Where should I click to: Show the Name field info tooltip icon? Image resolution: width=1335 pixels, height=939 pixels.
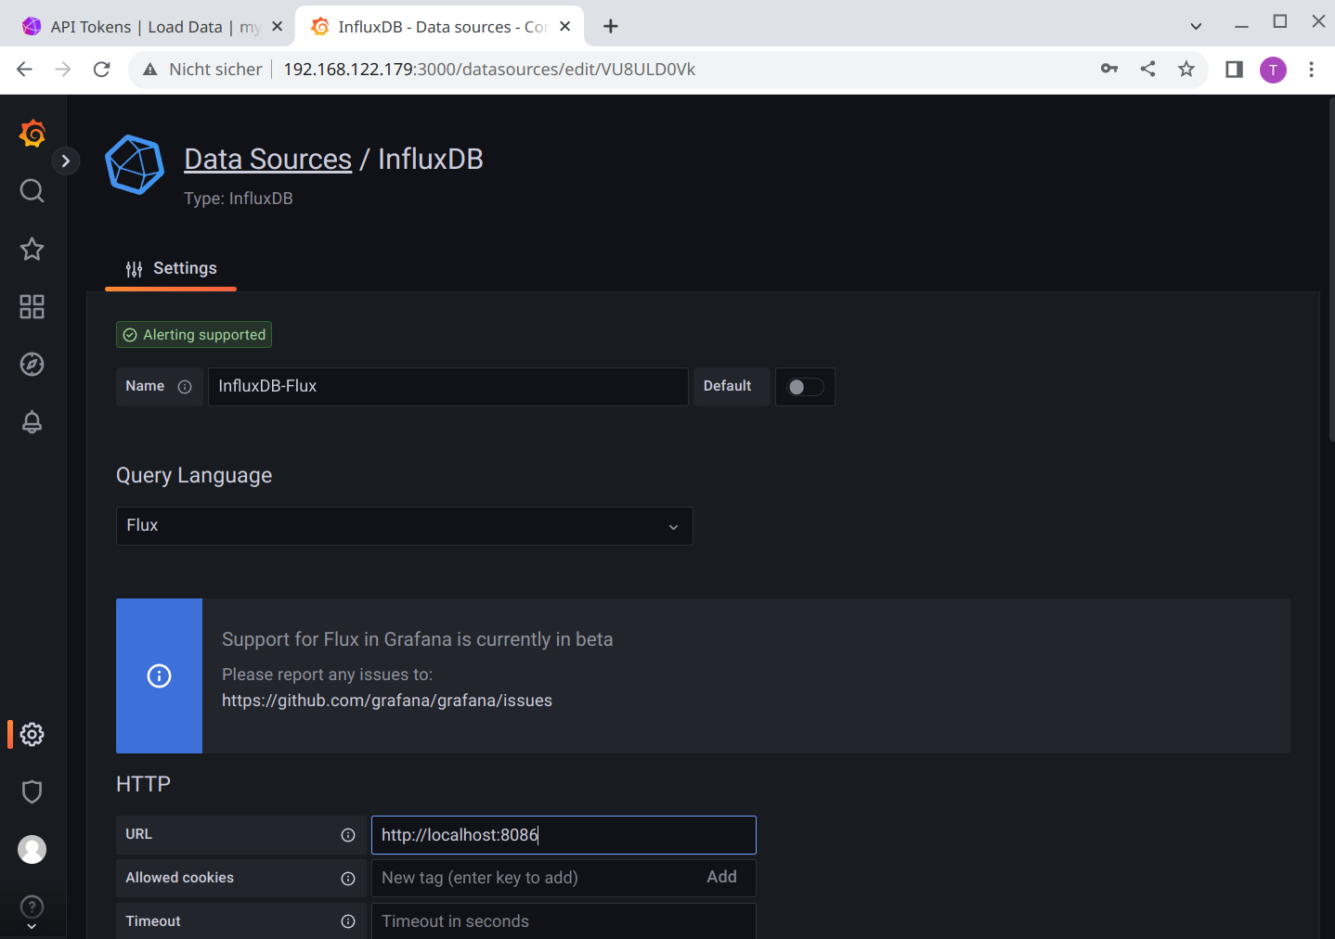click(185, 387)
